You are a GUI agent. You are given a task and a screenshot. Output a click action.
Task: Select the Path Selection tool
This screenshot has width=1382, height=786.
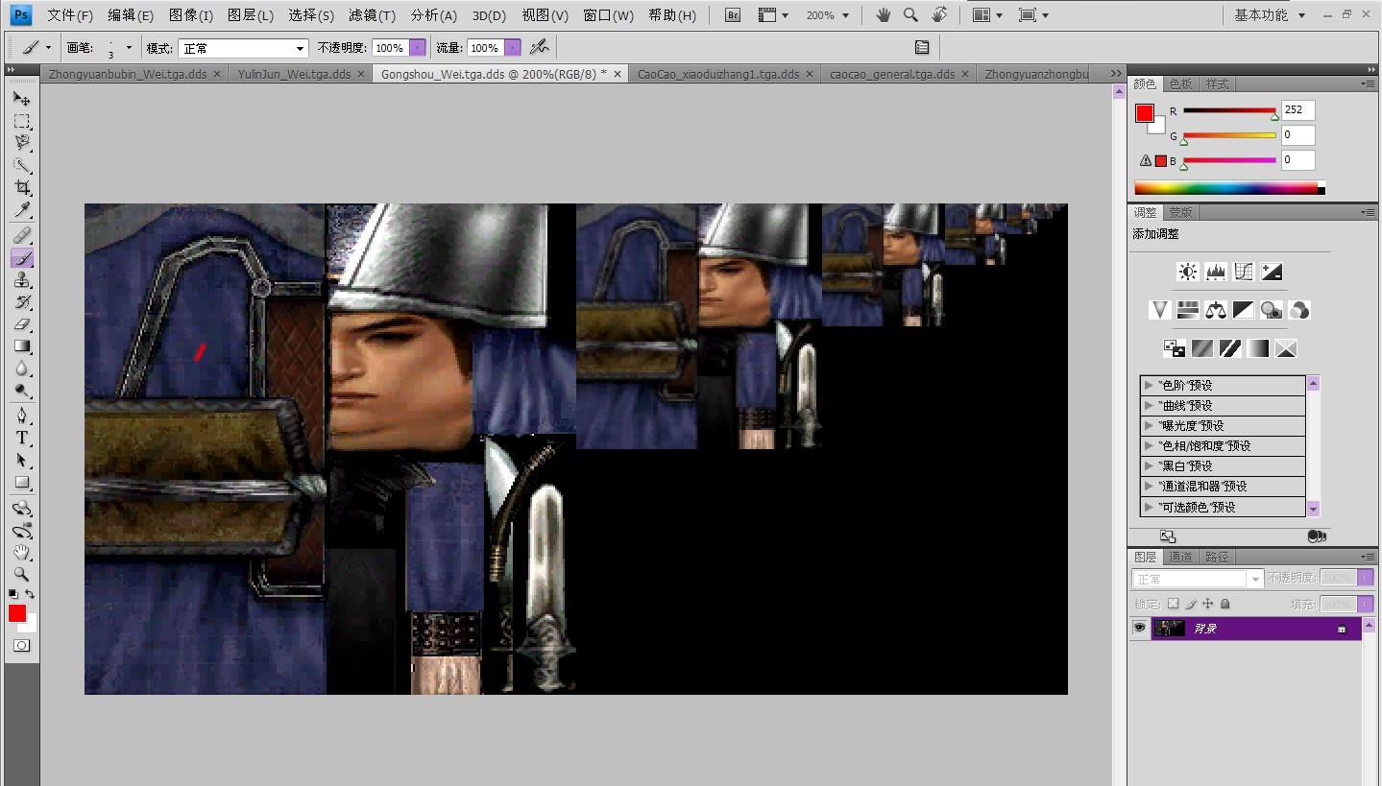click(x=21, y=460)
